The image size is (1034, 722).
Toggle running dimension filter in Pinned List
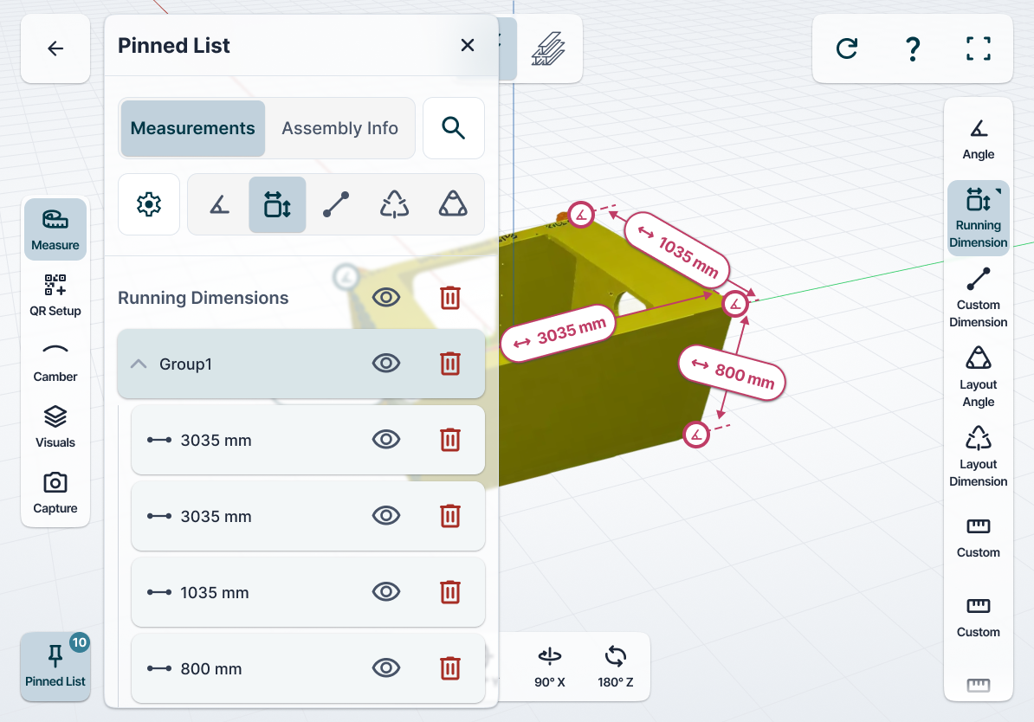[278, 204]
